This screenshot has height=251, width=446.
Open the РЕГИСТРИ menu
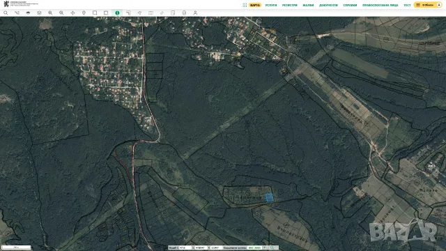click(290, 5)
